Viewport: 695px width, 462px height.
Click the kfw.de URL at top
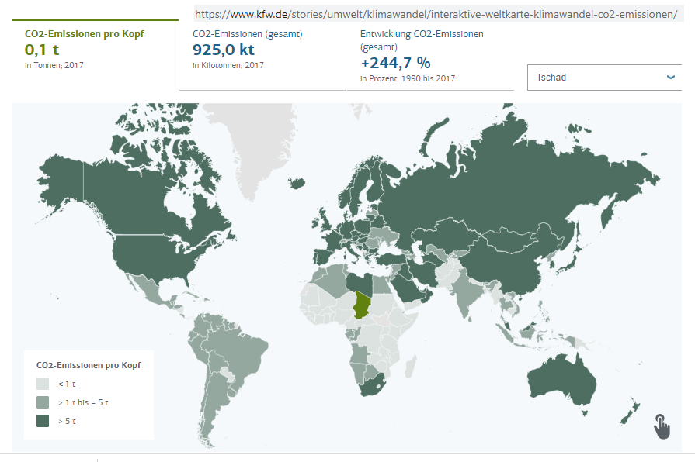[435, 14]
